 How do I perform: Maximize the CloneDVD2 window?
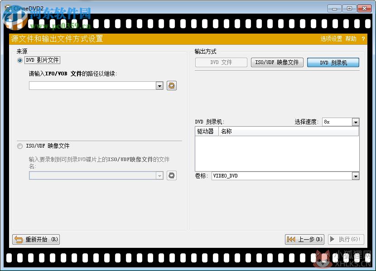[349, 9]
